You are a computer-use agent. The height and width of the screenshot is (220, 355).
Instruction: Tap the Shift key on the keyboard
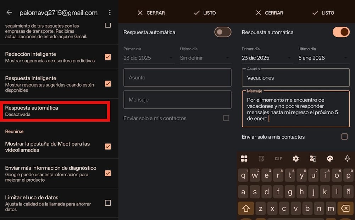[x=246, y=208]
